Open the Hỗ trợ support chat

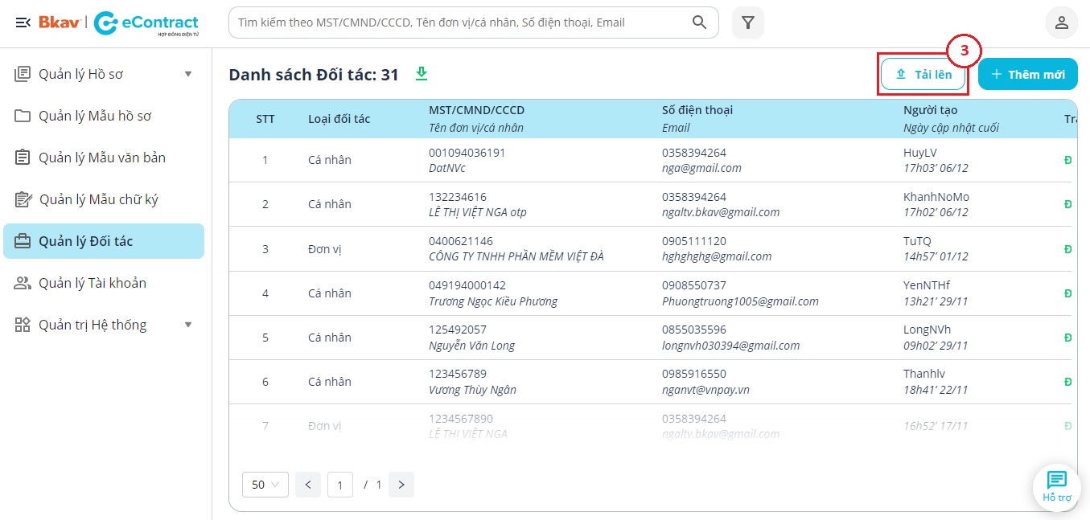(x=1056, y=485)
